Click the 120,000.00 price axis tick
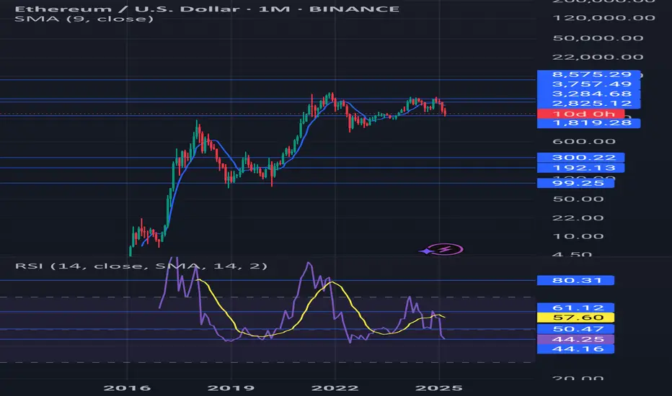672x396 pixels. [604, 18]
